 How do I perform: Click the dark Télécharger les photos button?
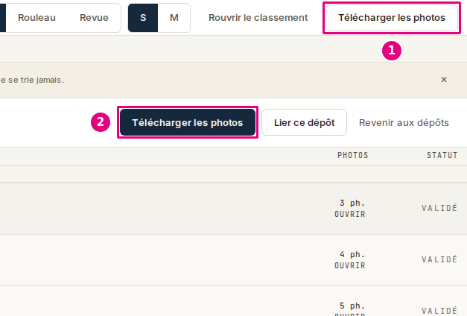click(188, 122)
